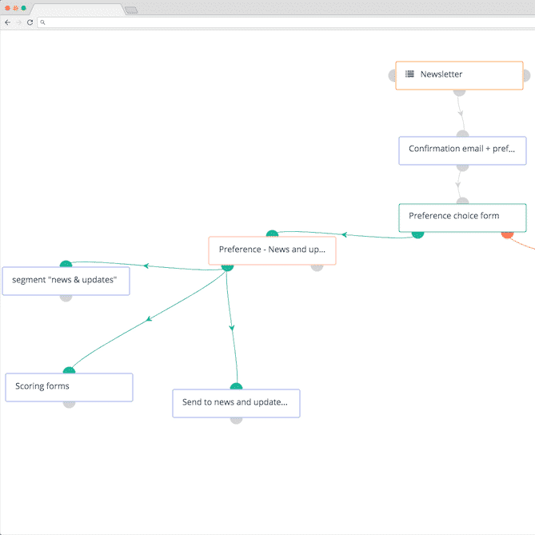Select the Send to news and updates node
Viewport: 535px width, 535px height.
tap(236, 403)
